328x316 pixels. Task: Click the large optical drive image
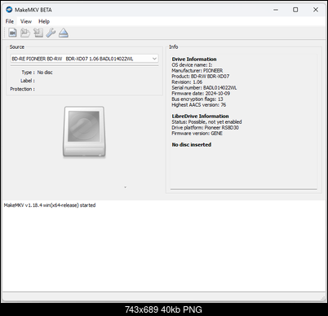point(84,132)
